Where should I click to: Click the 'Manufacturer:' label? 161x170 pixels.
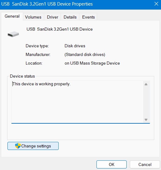pyautogui.click(x=38, y=54)
